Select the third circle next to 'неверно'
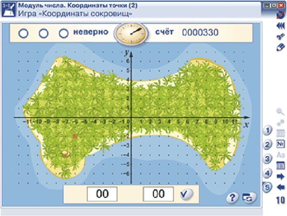Image resolution: width=287 pixels, height=216 pixels. 64,33
